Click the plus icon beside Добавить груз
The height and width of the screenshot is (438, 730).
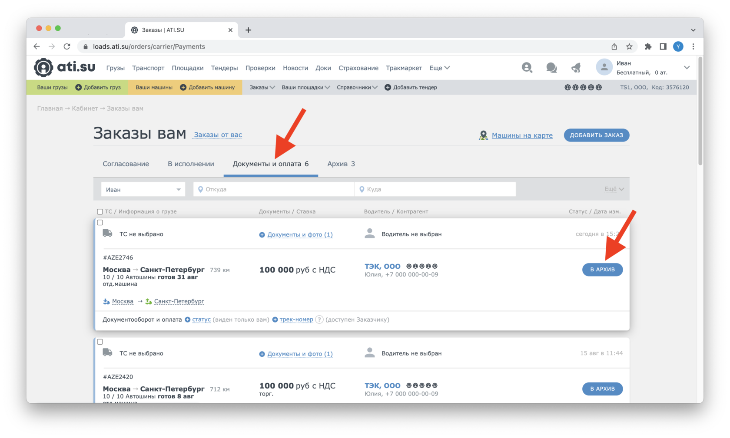[x=79, y=87]
